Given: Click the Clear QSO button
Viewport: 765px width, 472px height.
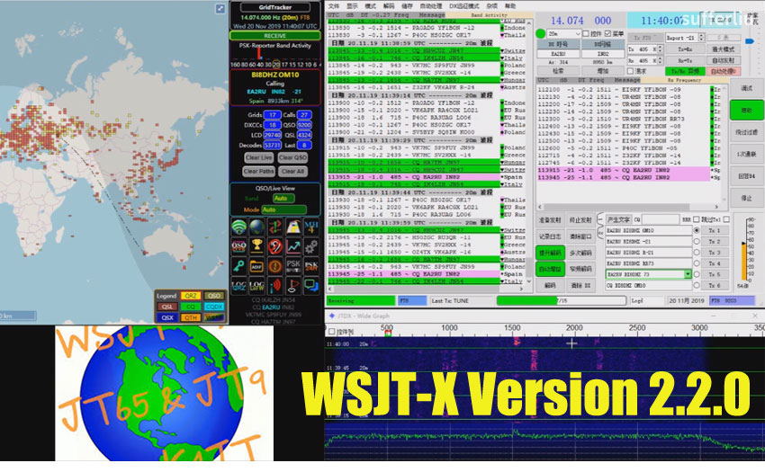Looking at the screenshot, I should (x=292, y=158).
